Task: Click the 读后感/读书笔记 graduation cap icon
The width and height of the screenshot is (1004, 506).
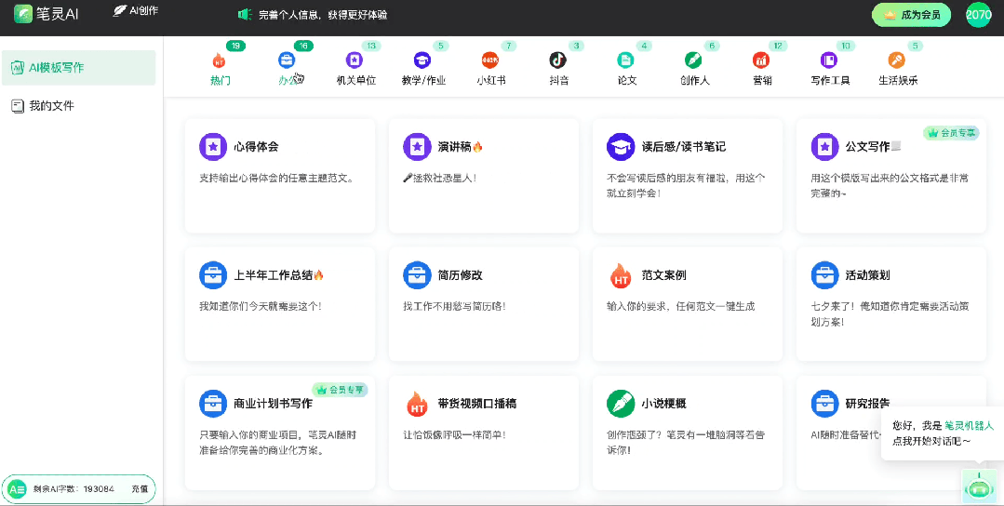Action: point(621,146)
